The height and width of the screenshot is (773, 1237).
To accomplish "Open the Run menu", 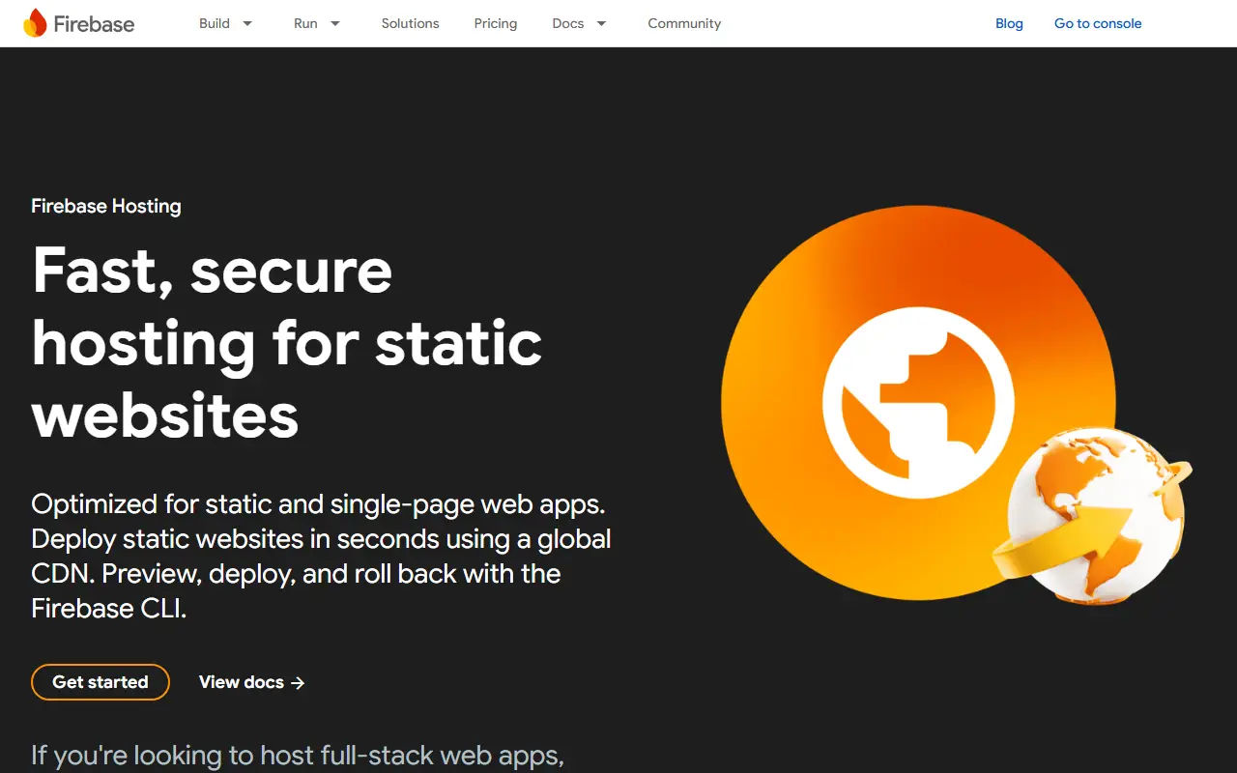I will tap(305, 23).
